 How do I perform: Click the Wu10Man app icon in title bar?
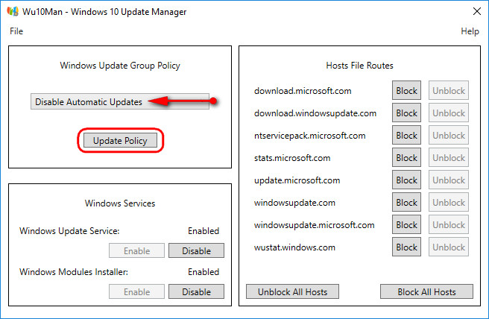point(13,11)
